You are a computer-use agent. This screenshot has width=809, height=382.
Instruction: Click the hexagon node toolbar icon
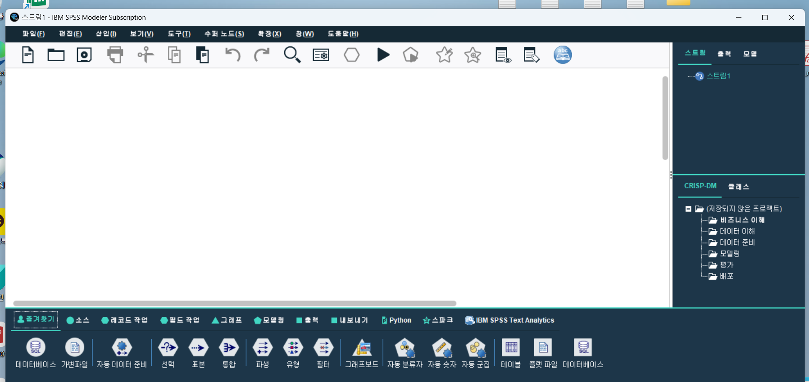click(x=352, y=55)
